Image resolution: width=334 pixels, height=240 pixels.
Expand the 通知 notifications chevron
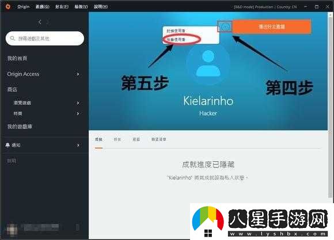pos(78,145)
